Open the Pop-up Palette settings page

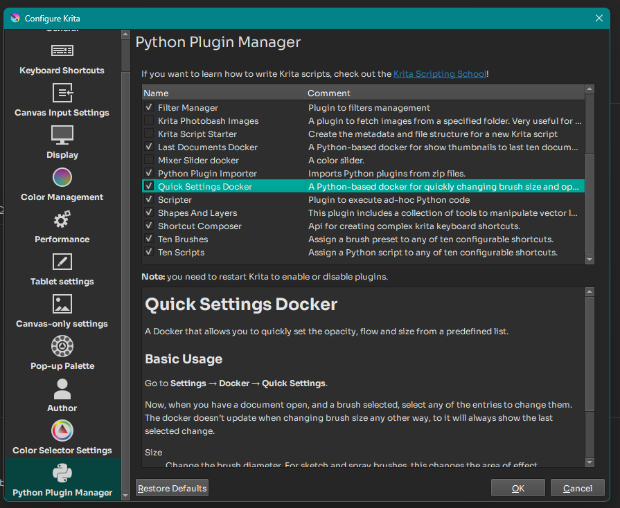62,354
